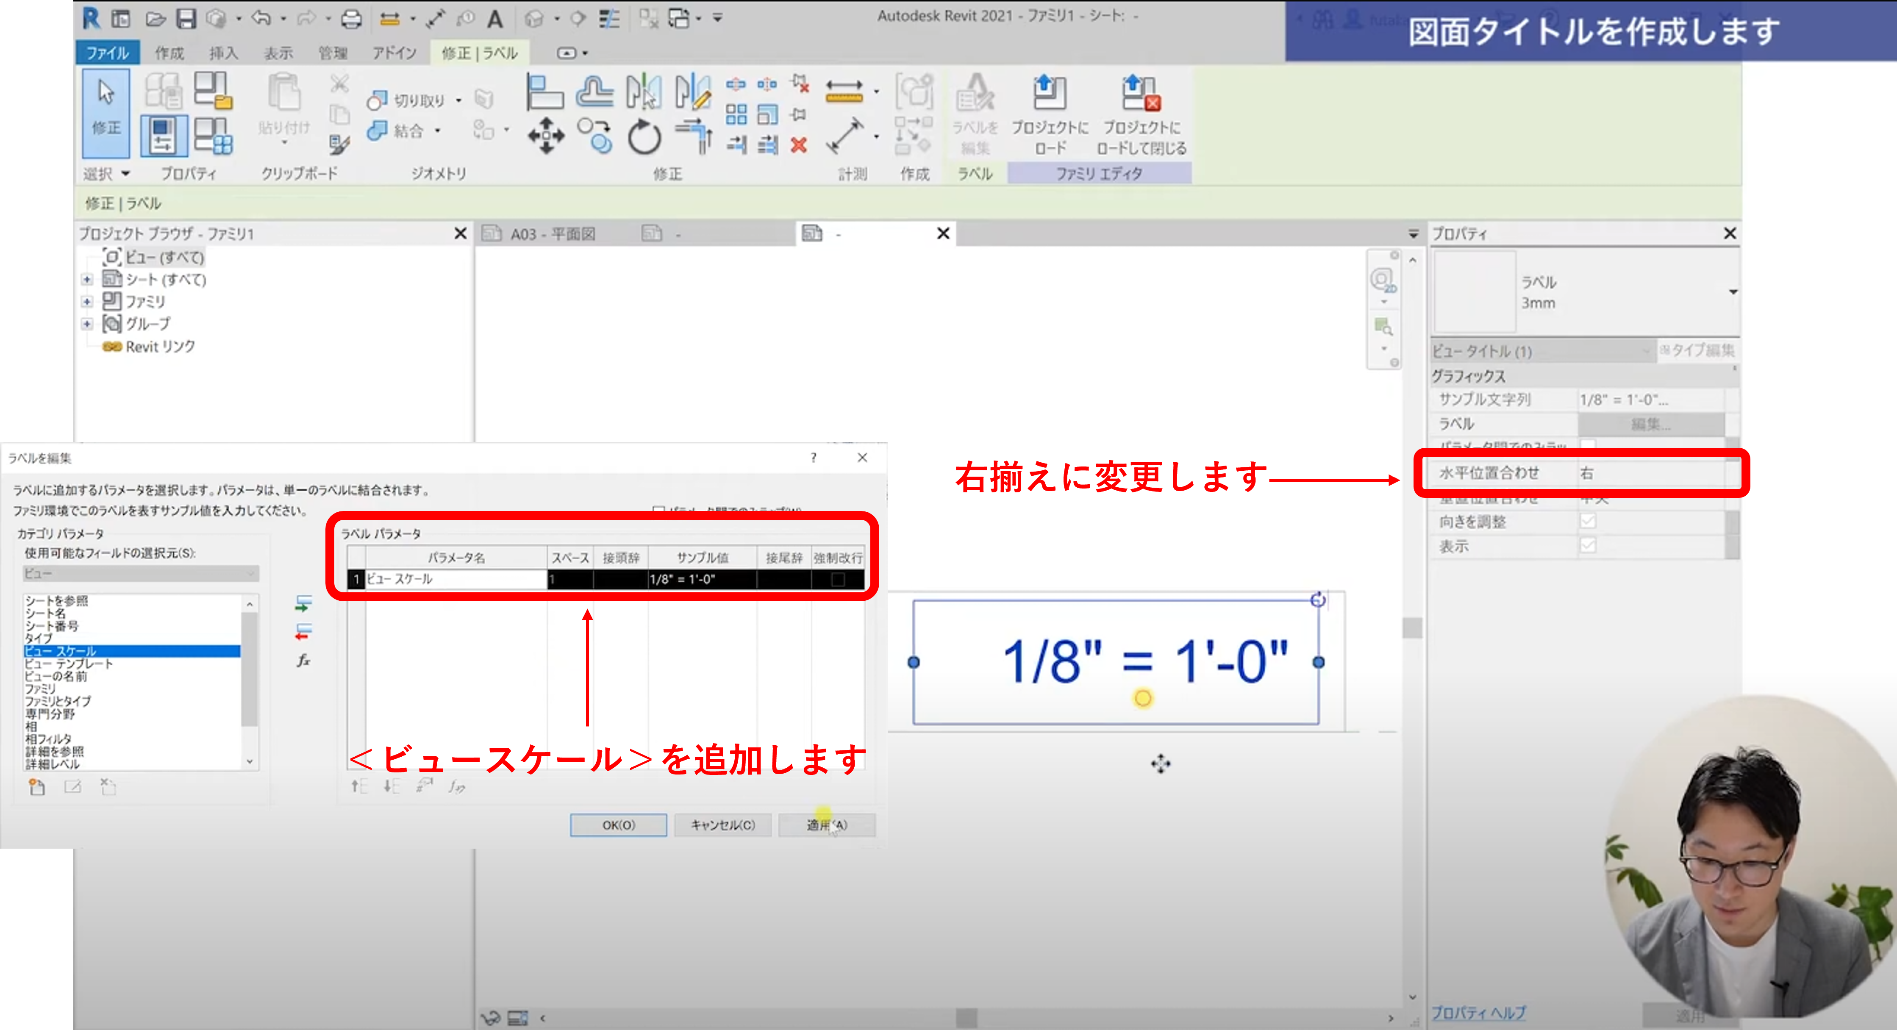Screen dimensions: 1897x1030
Task: Click add parameter to label green arrow
Action: pos(303,604)
